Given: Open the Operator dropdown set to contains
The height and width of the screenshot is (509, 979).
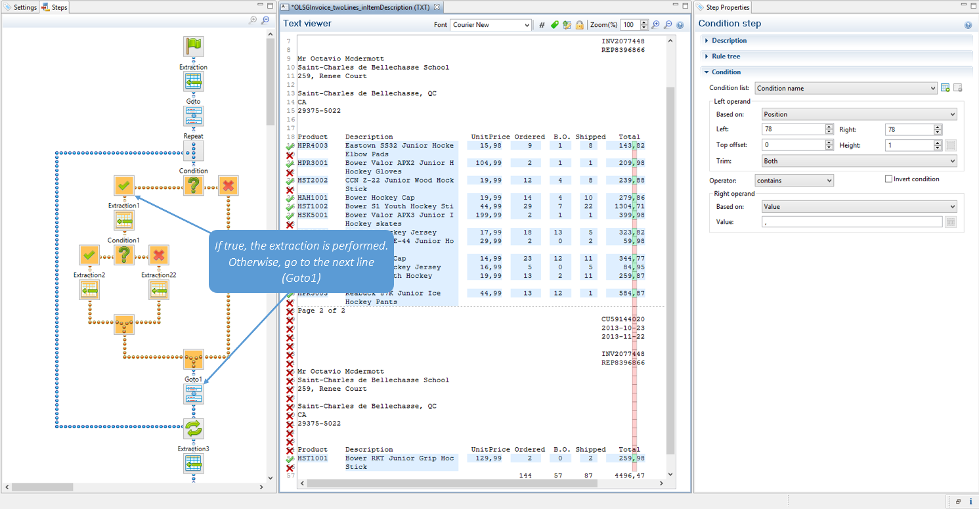Looking at the screenshot, I should point(794,181).
